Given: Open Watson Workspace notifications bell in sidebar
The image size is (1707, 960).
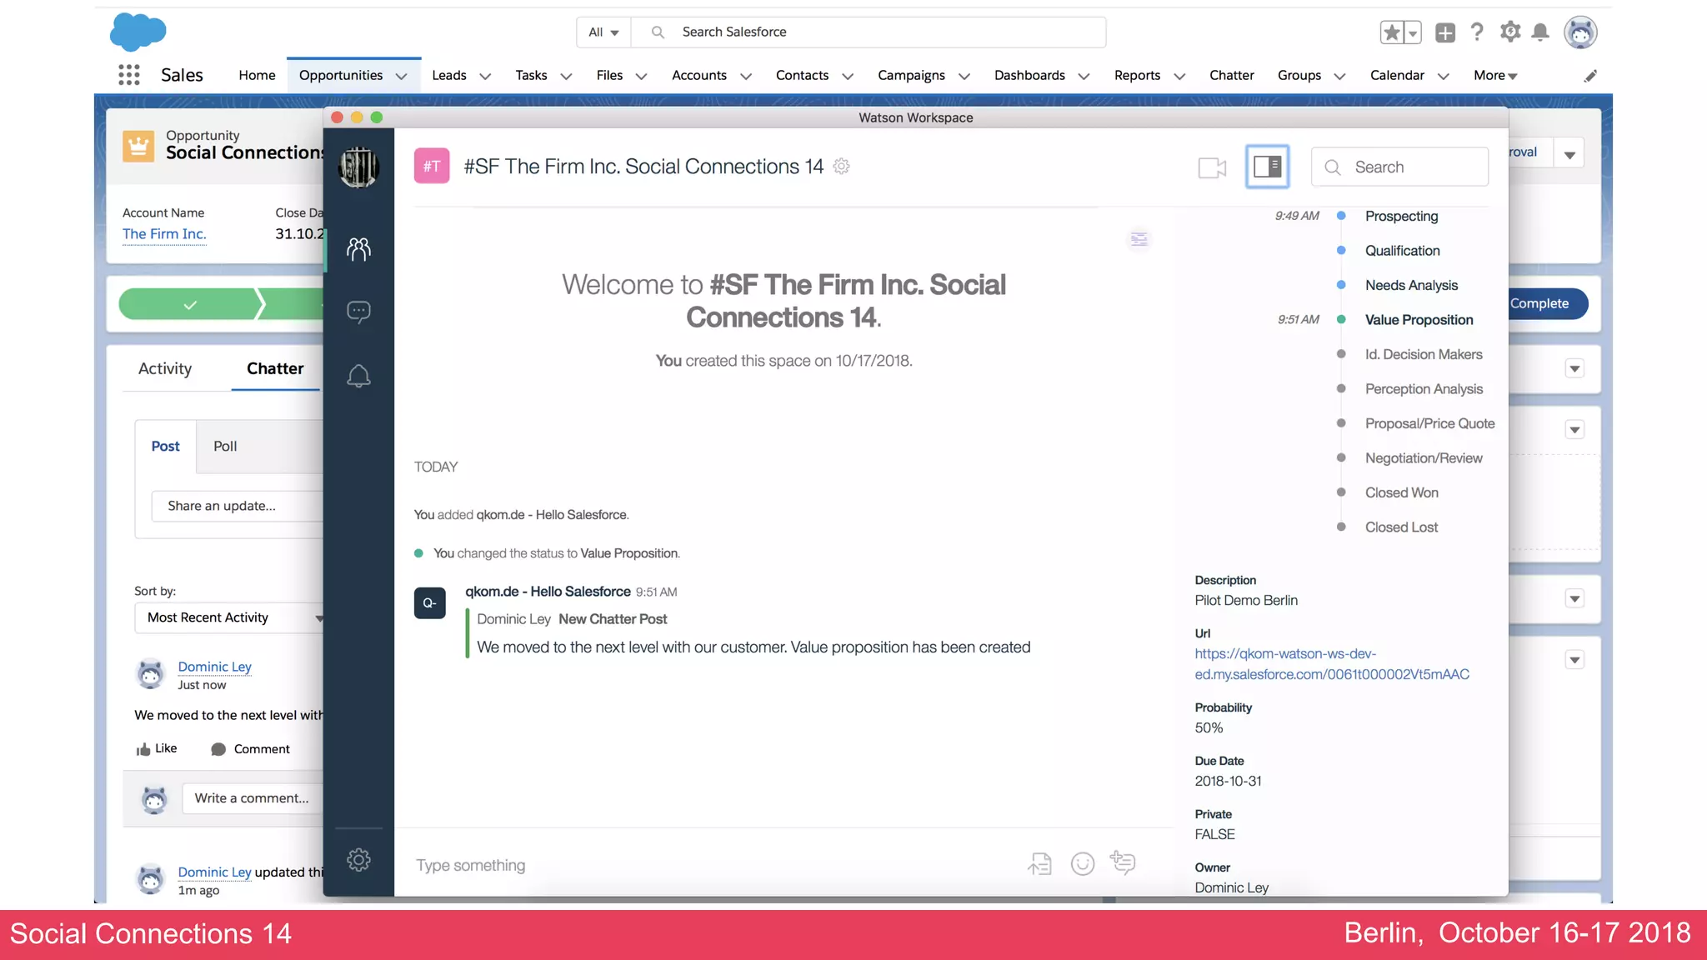Looking at the screenshot, I should point(358,376).
